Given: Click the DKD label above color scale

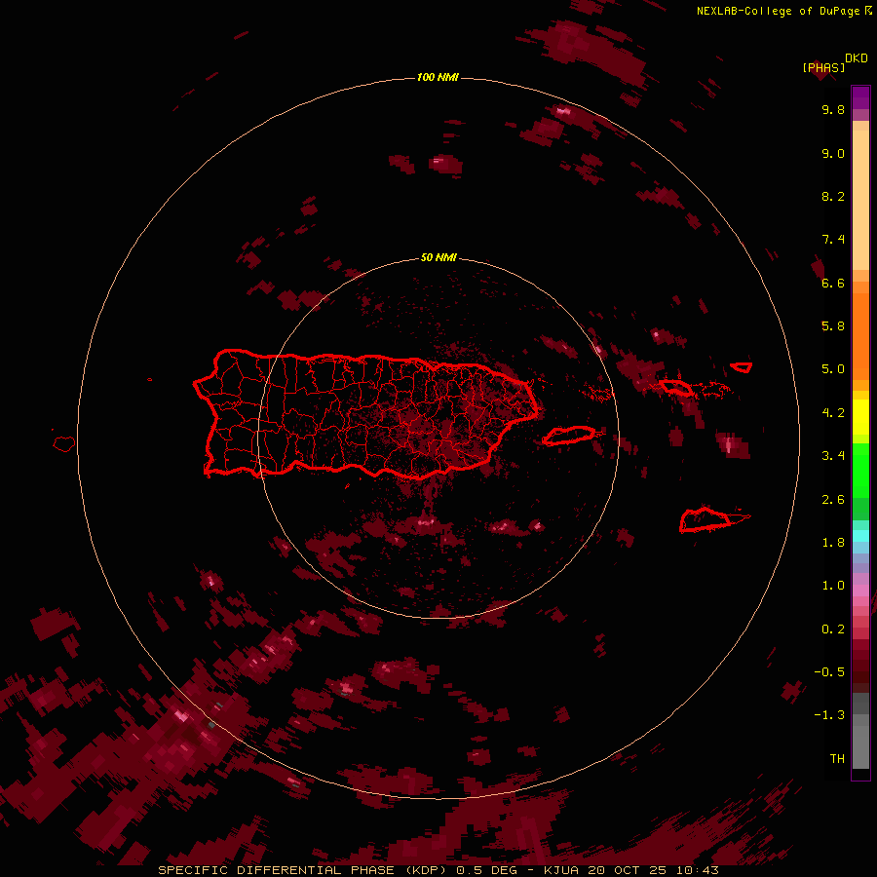Looking at the screenshot, I should 857,58.
